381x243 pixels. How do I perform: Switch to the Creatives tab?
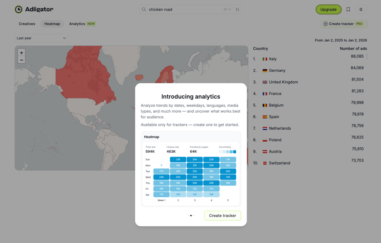point(27,24)
